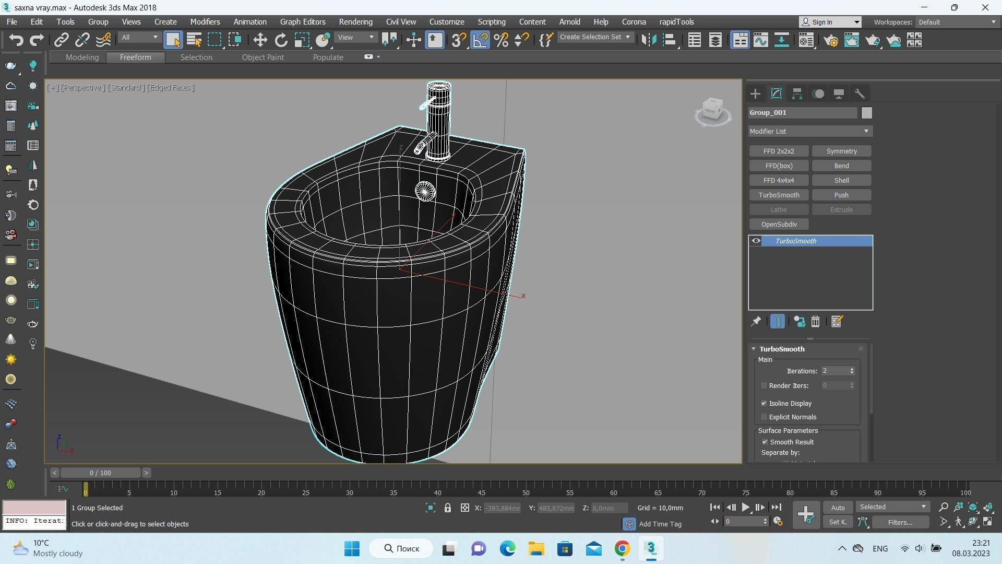Uncheck Isoline Display checkbox
The height and width of the screenshot is (564, 1002).
point(764,404)
